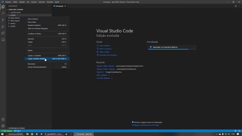Open Aprender os Conceitos Básicos walkthrough
The image size is (242, 136).
pyautogui.click(x=172, y=47)
